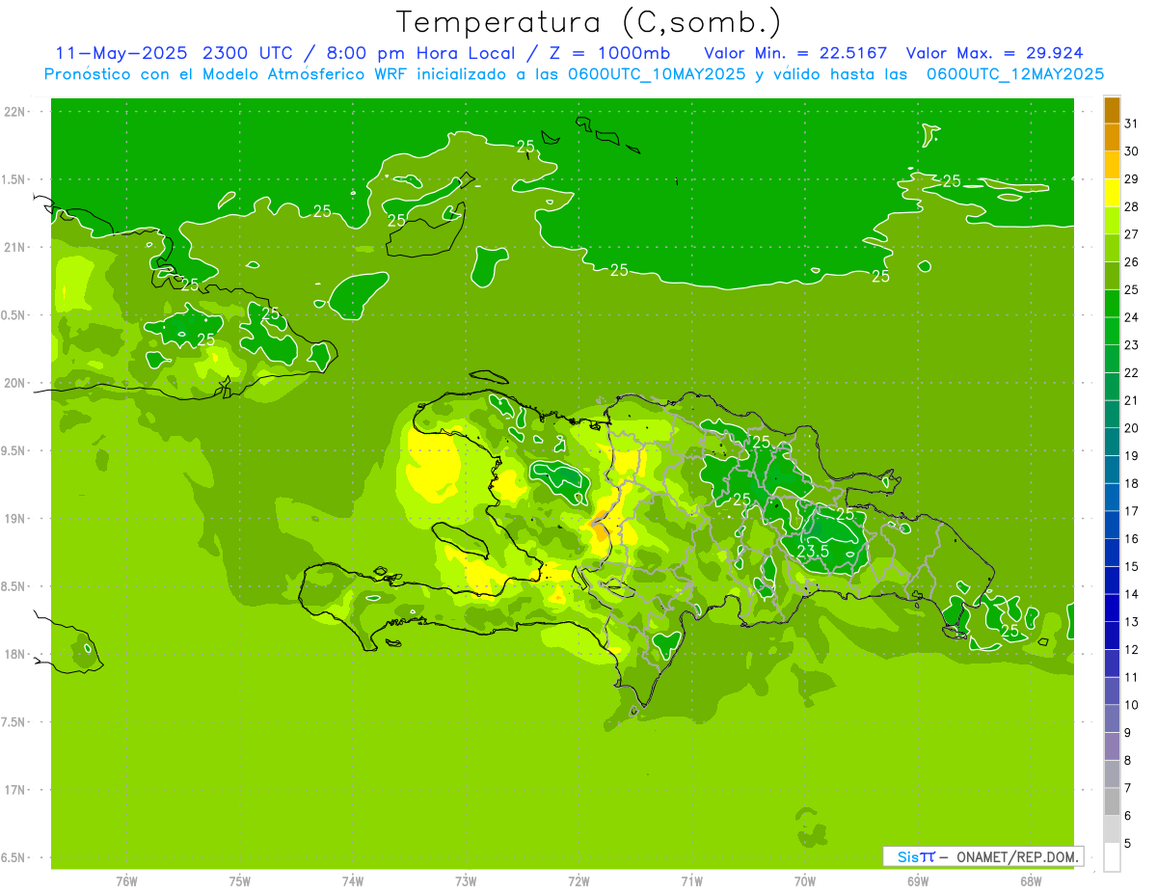Click the orange legend swatch above 31
This screenshot has height=894, width=1157.
coord(1112,110)
